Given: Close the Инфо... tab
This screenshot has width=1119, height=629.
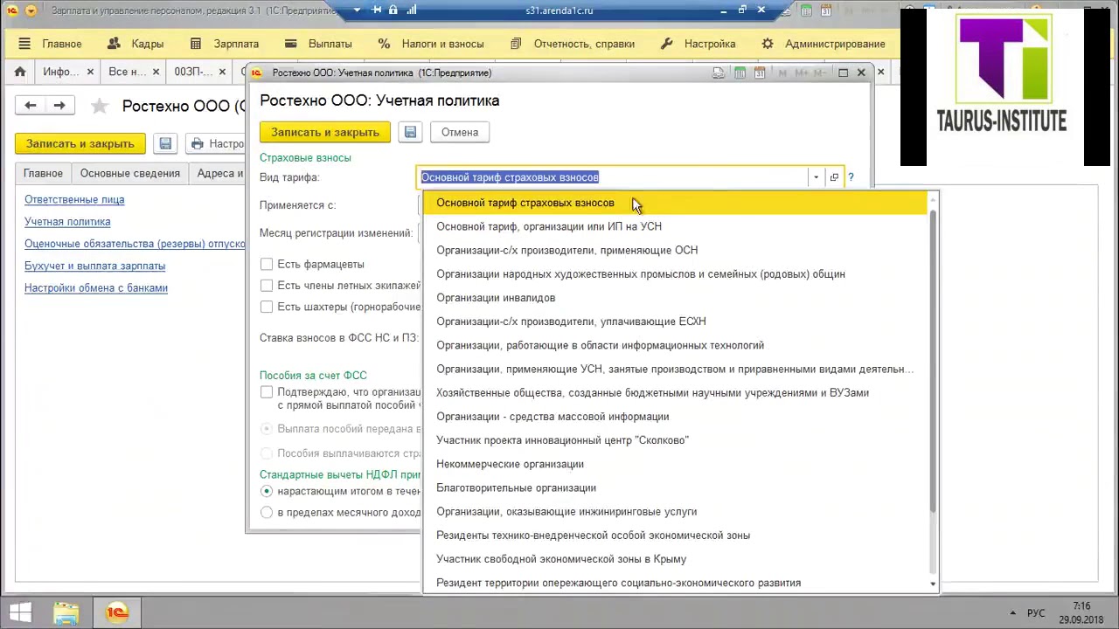Looking at the screenshot, I should pos(90,72).
